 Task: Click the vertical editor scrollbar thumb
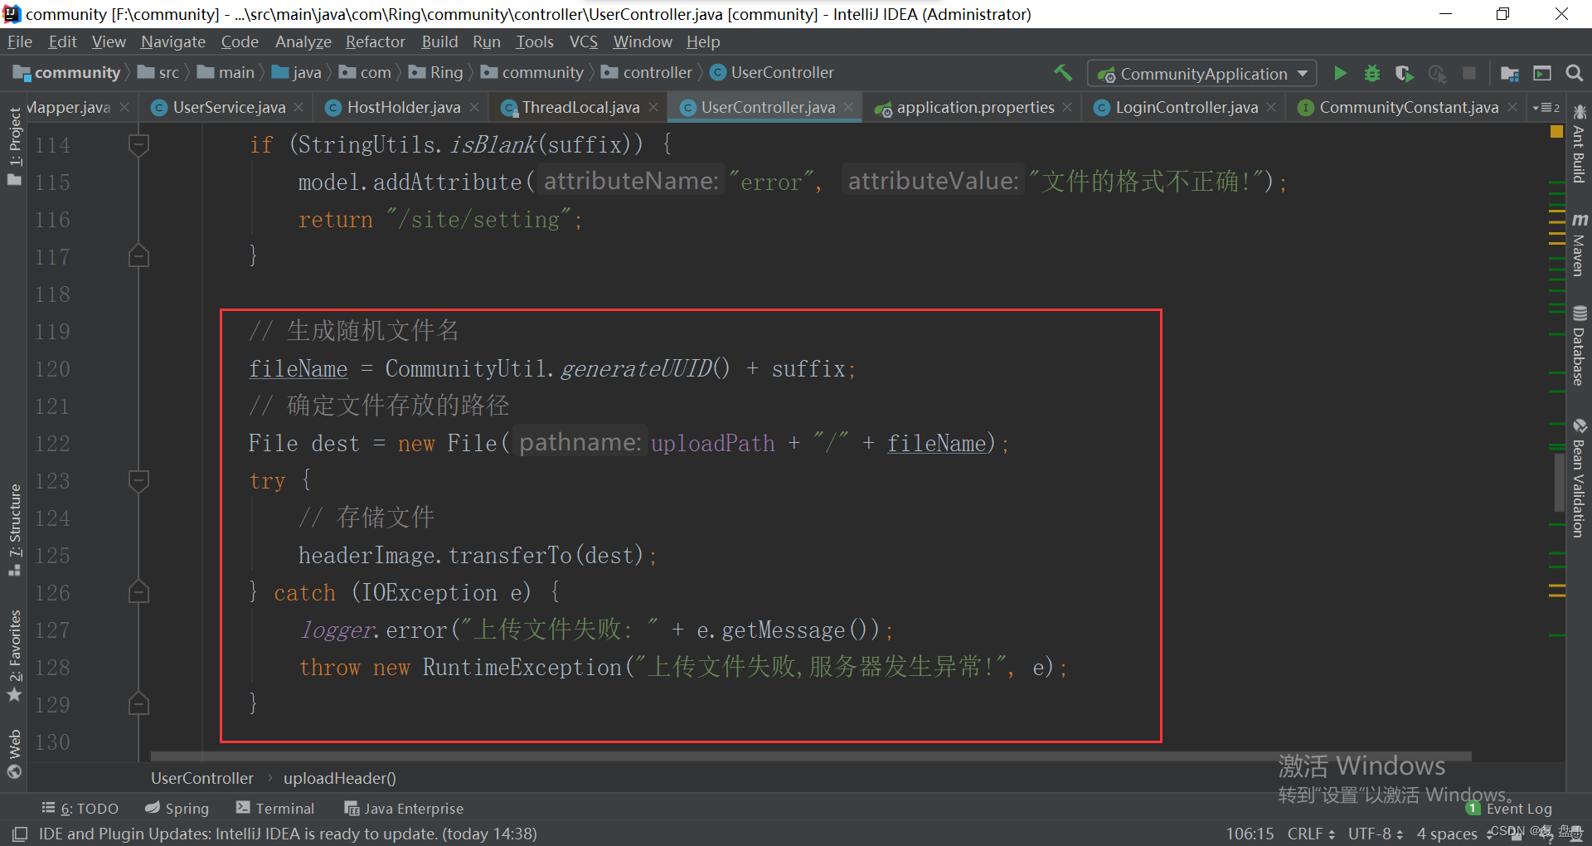coord(1559,484)
